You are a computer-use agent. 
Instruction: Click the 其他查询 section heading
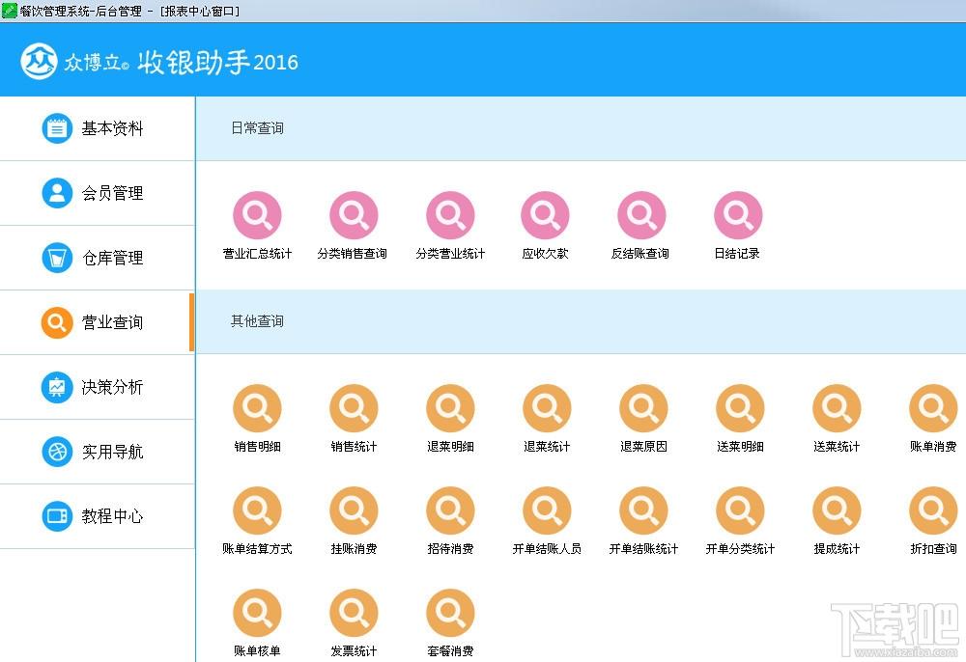pos(257,321)
